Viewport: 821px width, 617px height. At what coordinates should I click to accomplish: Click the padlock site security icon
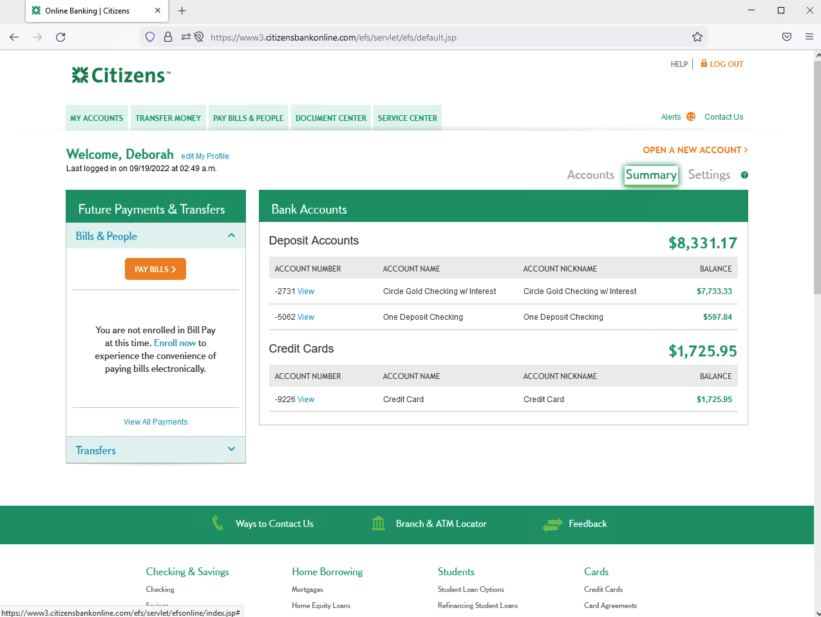[168, 37]
